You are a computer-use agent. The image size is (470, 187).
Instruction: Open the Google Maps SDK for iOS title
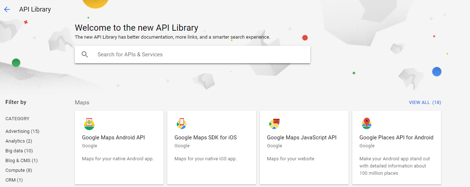tap(206, 138)
